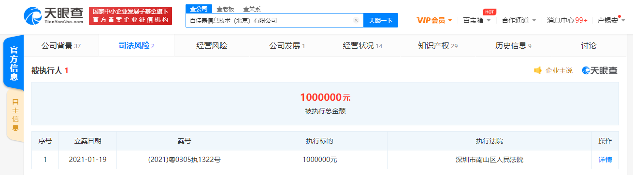Open the 讨论 tab
Screen dimensions: 633x175
point(589,46)
